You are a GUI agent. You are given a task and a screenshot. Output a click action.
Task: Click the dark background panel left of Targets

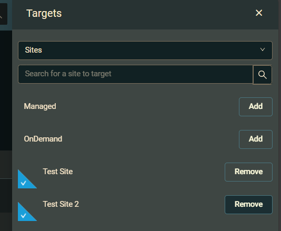(x=6, y=89)
